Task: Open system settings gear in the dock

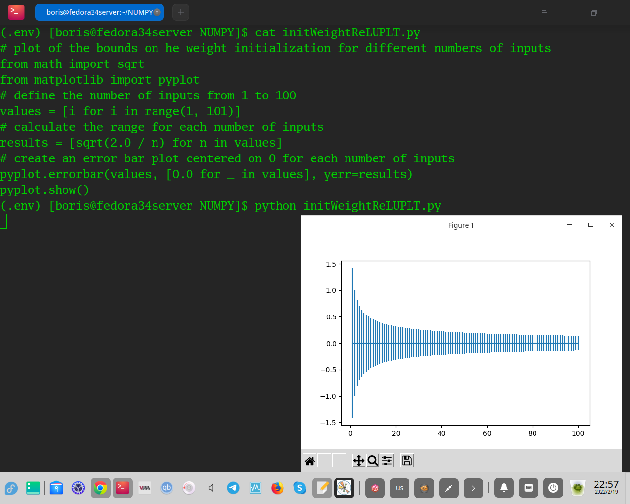Action: coord(78,488)
